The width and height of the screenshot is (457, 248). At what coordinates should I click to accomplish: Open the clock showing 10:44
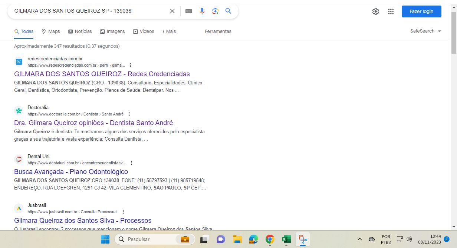[x=430, y=239]
